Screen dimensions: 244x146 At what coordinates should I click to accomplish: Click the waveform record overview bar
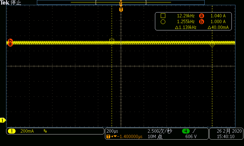pyautogui.click(x=121, y=2)
